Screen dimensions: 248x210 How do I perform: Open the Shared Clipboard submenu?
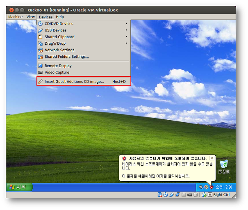(x=84, y=37)
